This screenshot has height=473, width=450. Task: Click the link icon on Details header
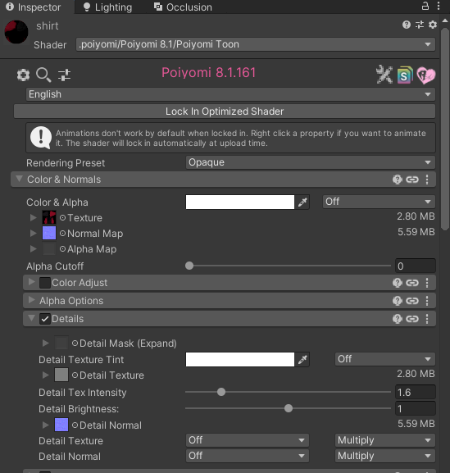412,319
